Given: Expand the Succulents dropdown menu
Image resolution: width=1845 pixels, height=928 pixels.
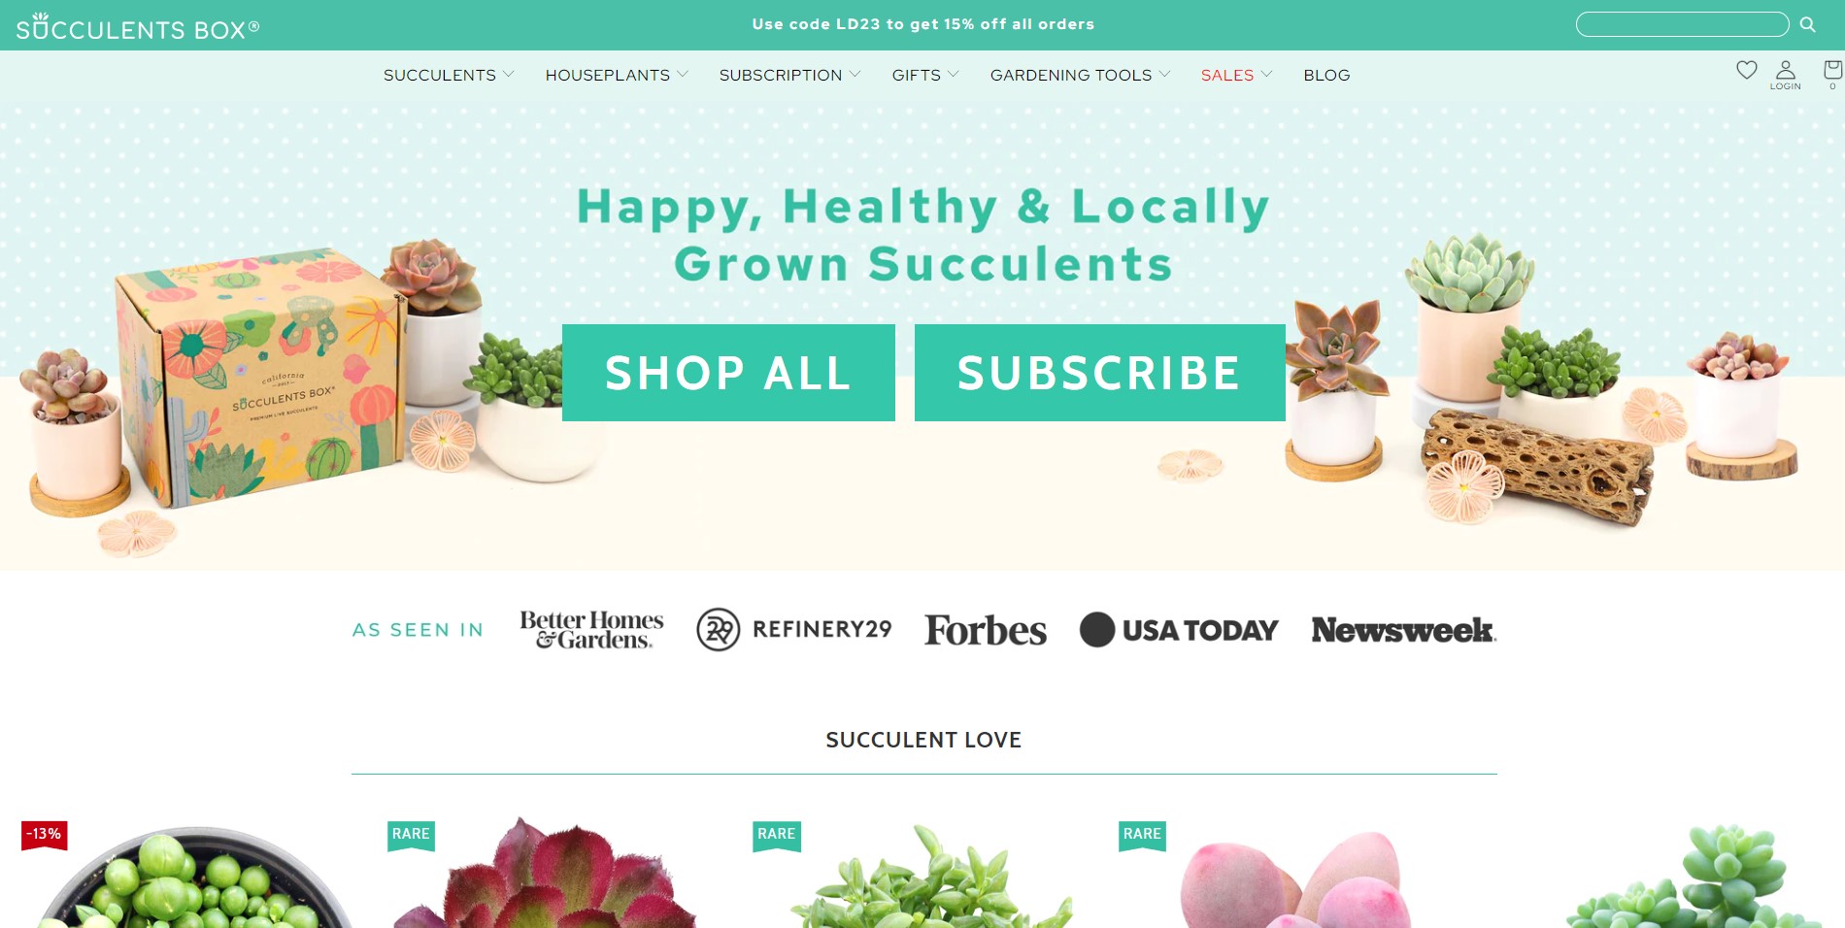Looking at the screenshot, I should [x=449, y=75].
